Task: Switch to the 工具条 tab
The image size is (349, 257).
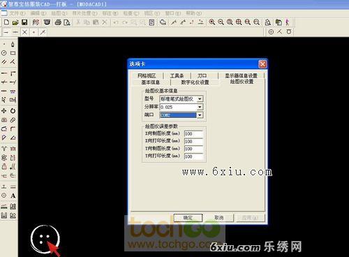Action: pyautogui.click(x=177, y=75)
